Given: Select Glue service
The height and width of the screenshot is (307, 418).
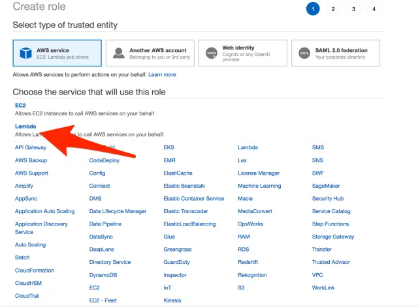Looking at the screenshot, I should point(169,237).
